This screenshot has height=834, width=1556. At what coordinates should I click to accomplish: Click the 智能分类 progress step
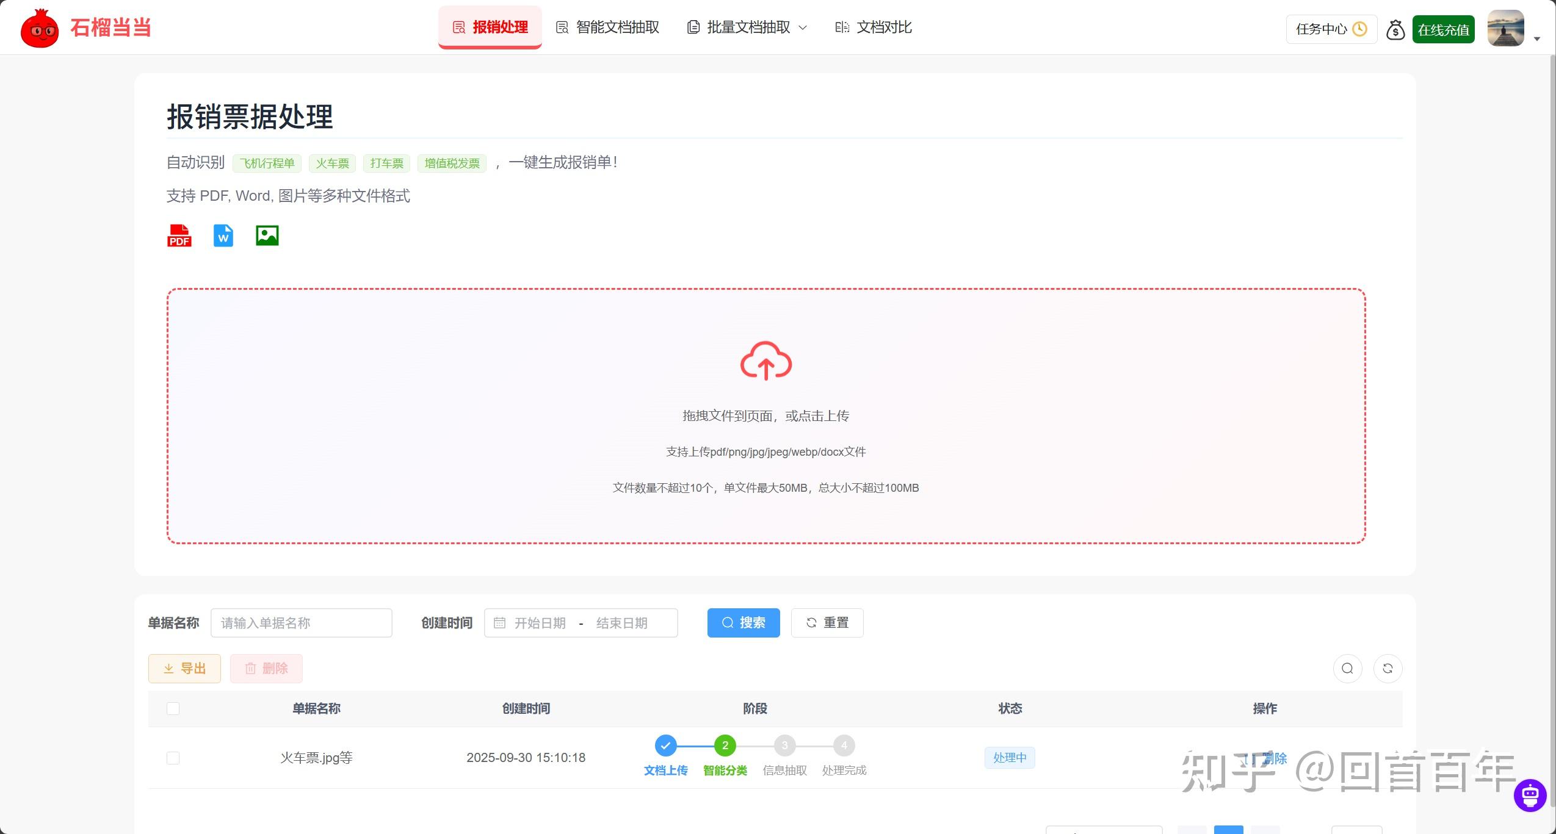point(724,745)
